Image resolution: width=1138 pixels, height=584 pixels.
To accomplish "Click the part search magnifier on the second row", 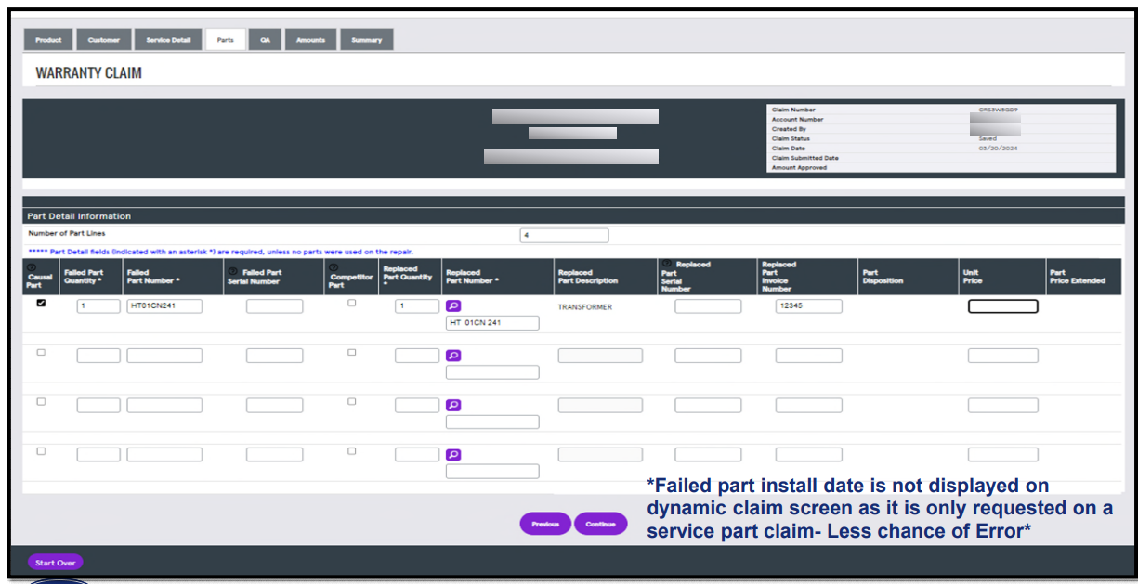I will [x=453, y=355].
